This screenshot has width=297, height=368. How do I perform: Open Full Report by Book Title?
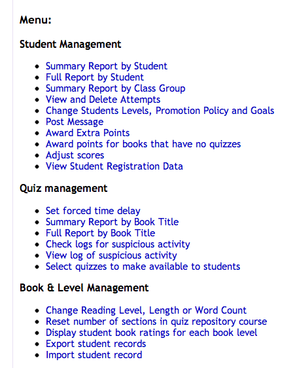point(100,233)
